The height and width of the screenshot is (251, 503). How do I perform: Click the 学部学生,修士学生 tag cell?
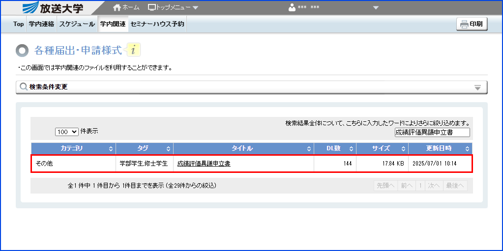point(145,164)
